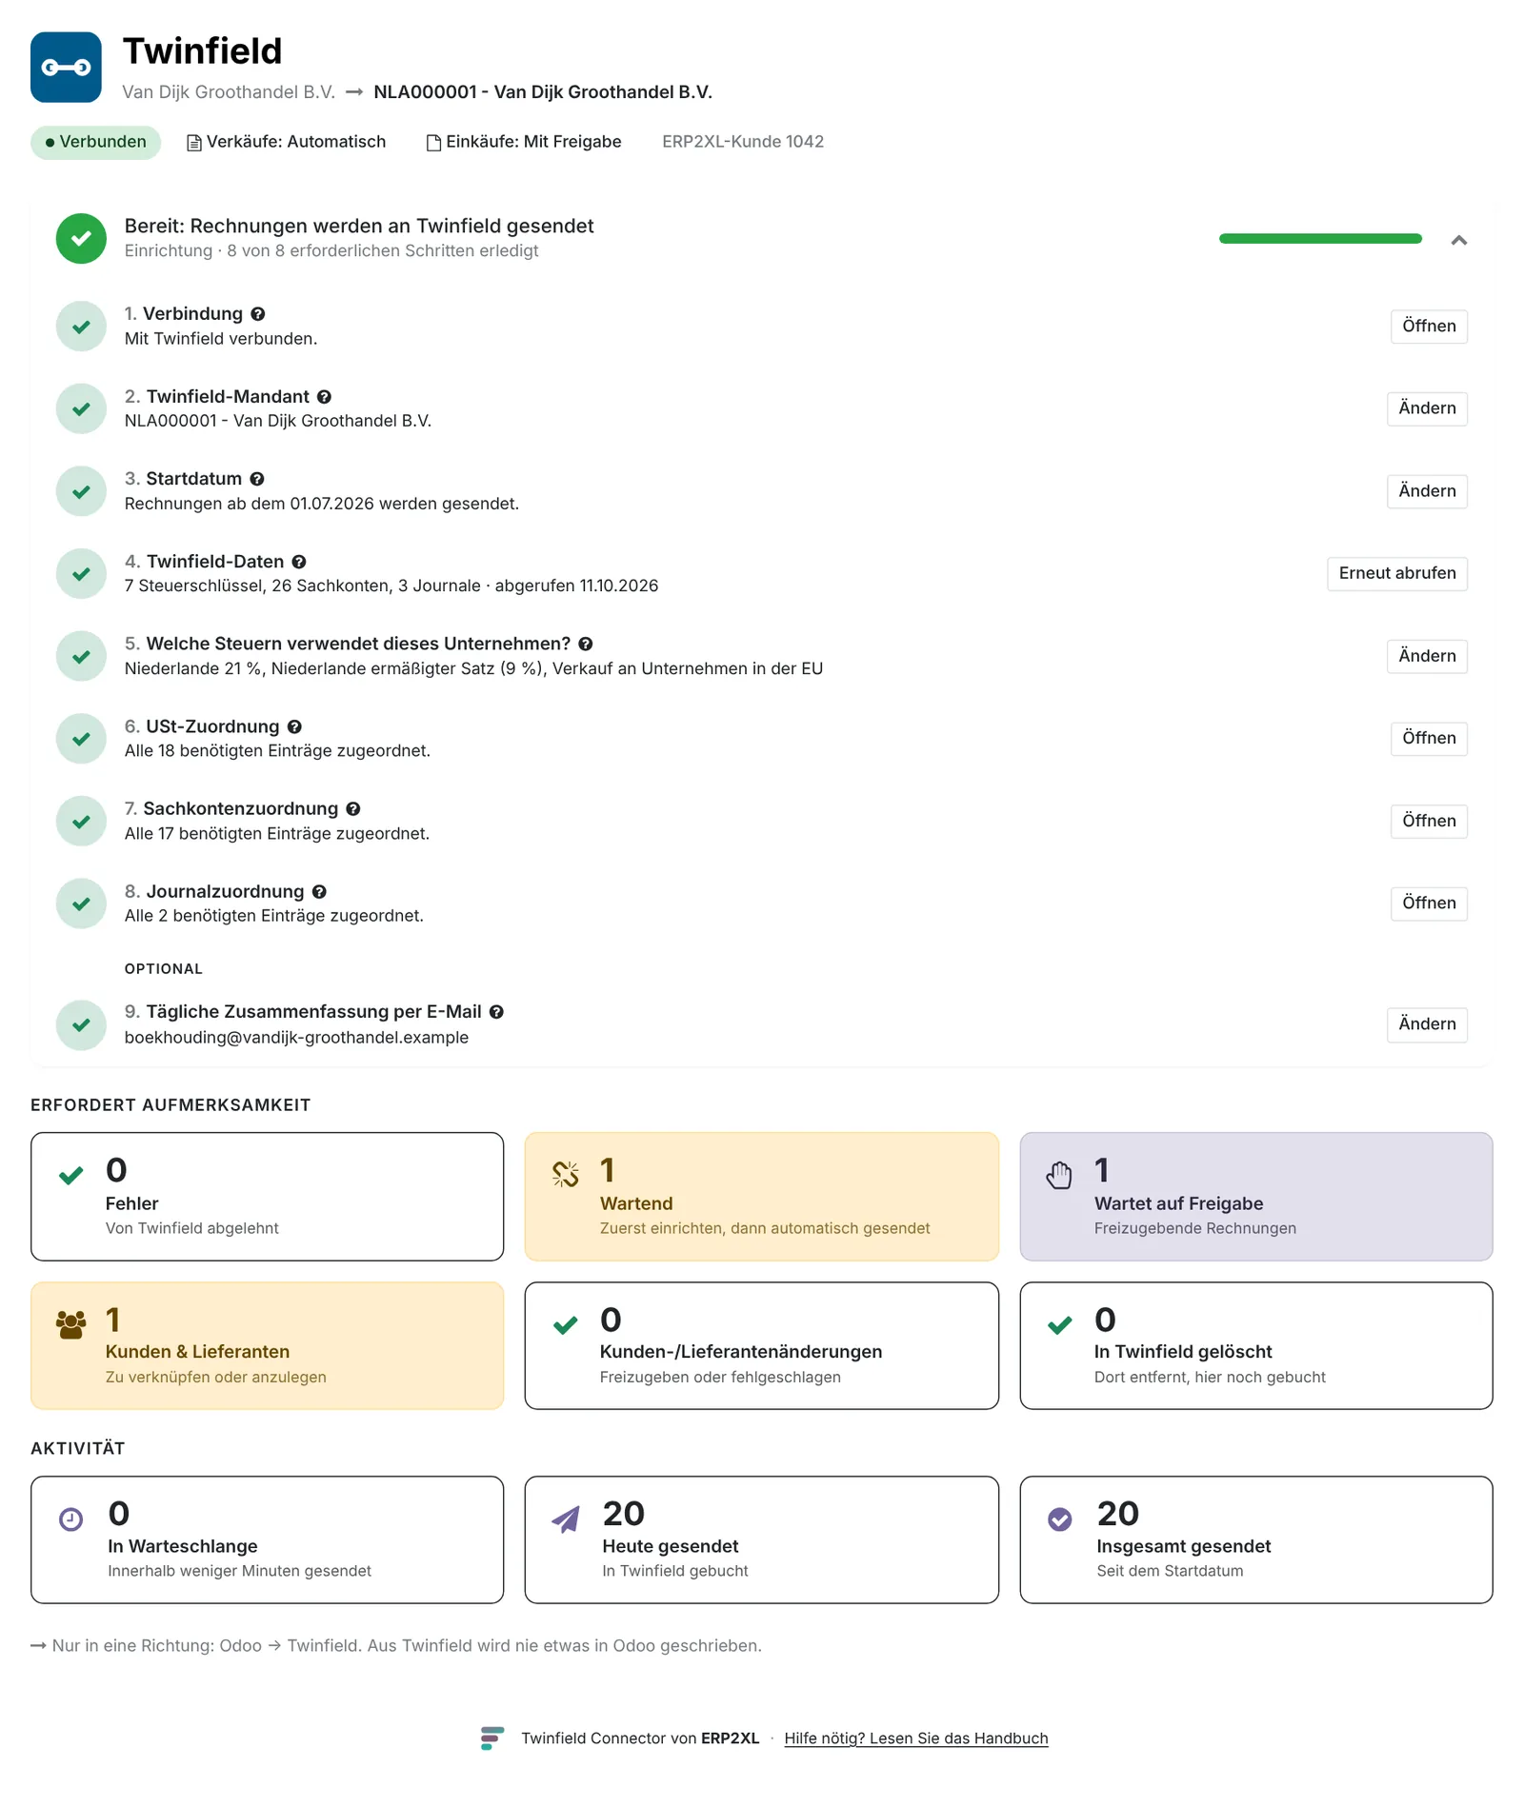The height and width of the screenshot is (1807, 1524).
Task: Open help icon next to Verbindung
Action: coord(258,314)
